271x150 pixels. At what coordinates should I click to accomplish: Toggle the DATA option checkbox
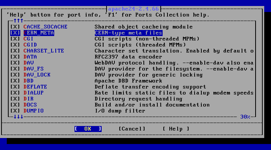point(15,57)
